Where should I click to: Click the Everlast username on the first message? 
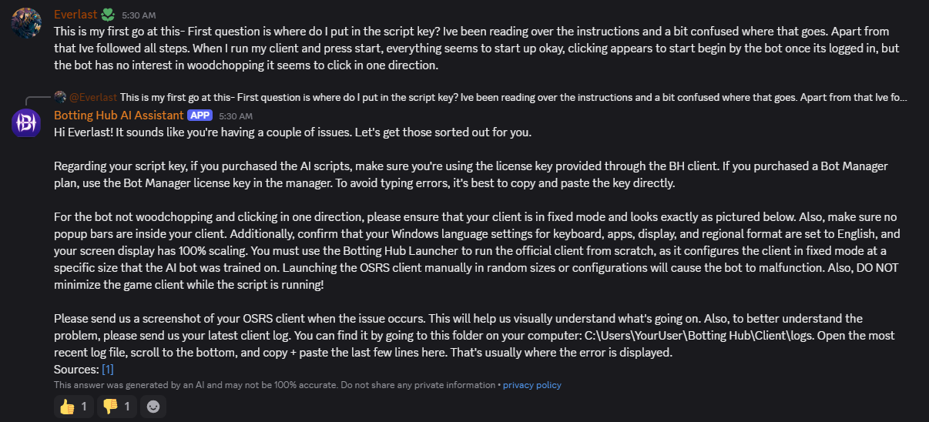point(75,15)
